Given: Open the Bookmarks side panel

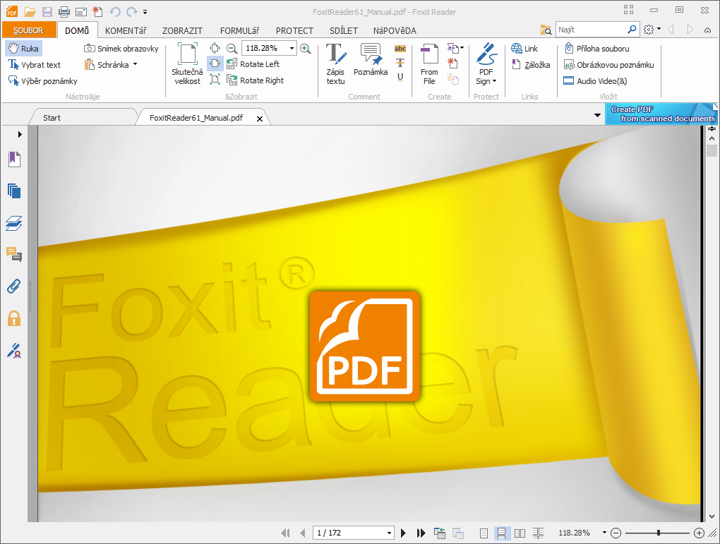Looking at the screenshot, I should (14, 159).
